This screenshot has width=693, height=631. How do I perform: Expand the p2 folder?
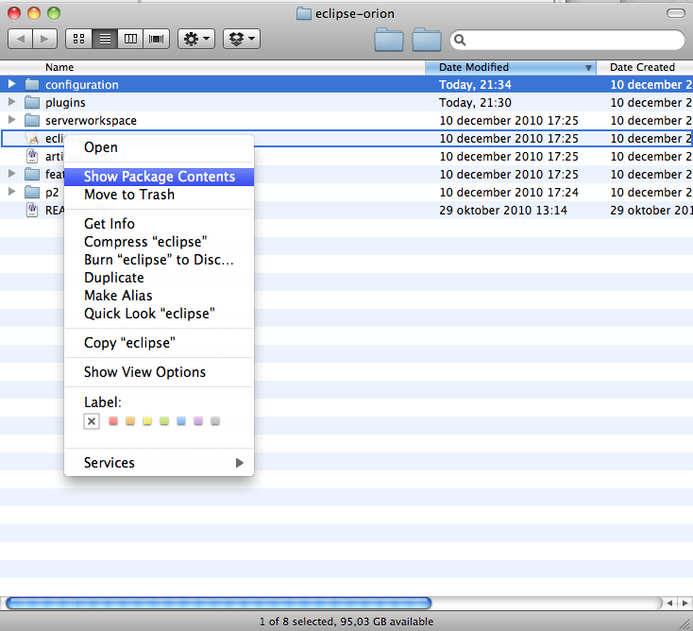pos(12,192)
